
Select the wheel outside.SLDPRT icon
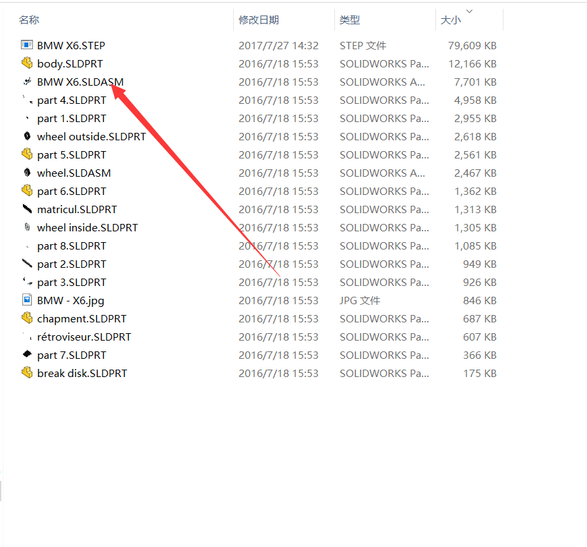[27, 136]
